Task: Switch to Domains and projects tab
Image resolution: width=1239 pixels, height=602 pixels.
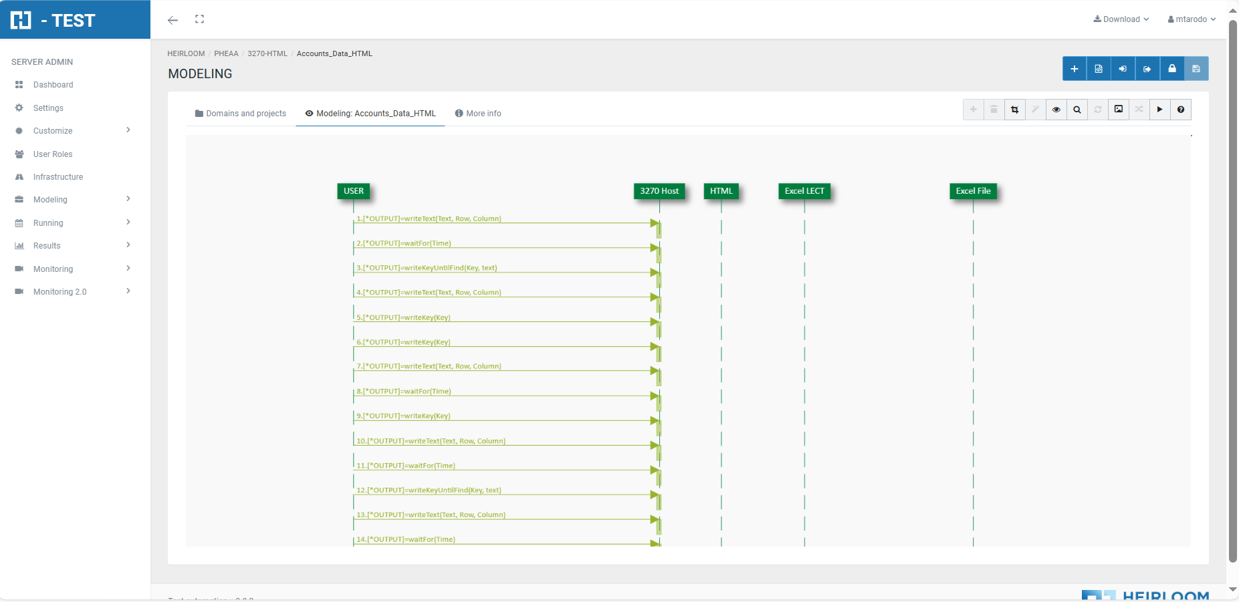Action: tap(240, 114)
